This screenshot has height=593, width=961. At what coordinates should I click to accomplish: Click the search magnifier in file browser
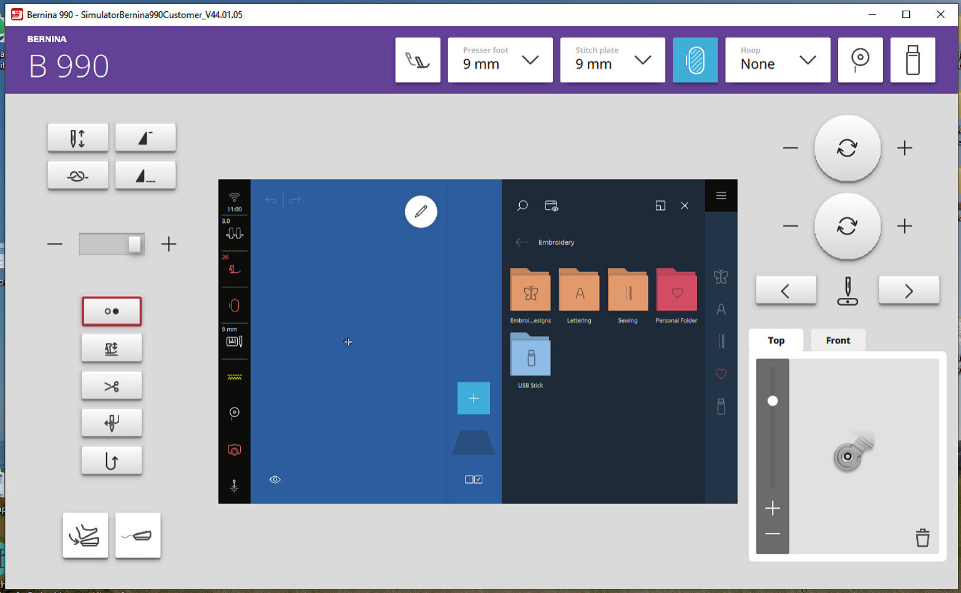[522, 205]
